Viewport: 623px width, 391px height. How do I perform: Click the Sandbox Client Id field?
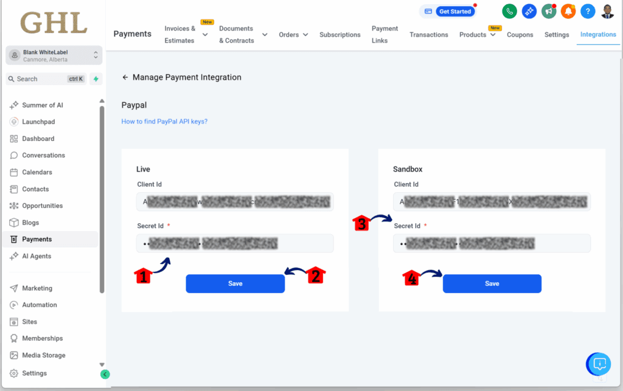pyautogui.click(x=492, y=202)
